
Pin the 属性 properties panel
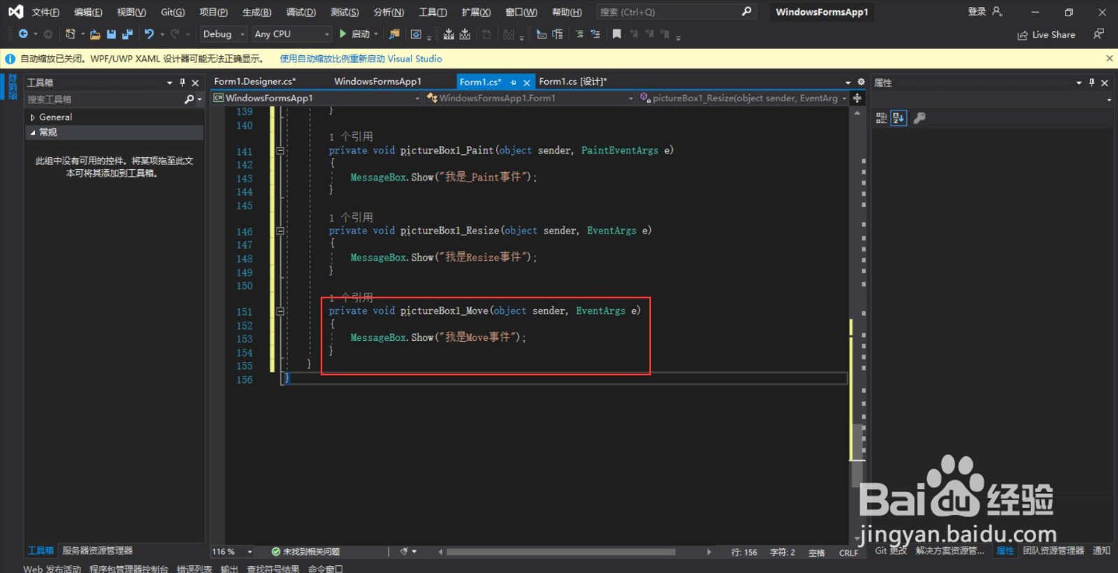[x=1091, y=82]
